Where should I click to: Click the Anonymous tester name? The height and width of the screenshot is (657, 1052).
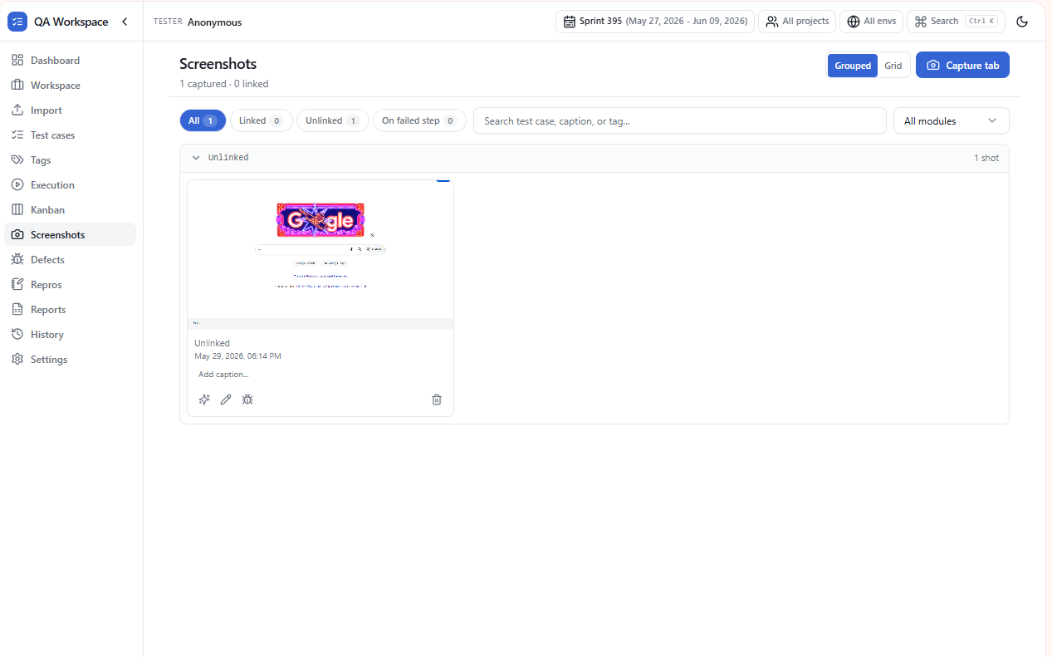click(x=214, y=22)
